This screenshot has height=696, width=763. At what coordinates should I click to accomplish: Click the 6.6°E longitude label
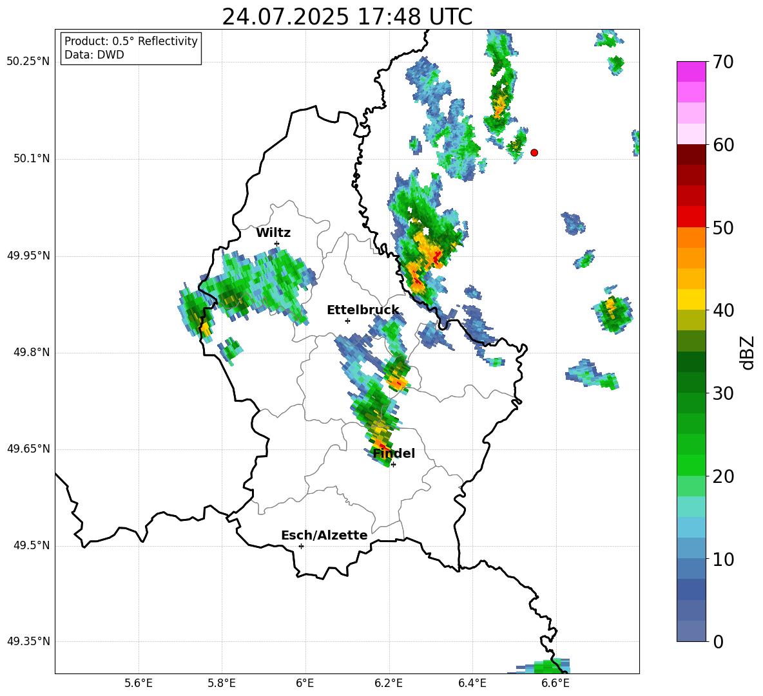click(555, 683)
